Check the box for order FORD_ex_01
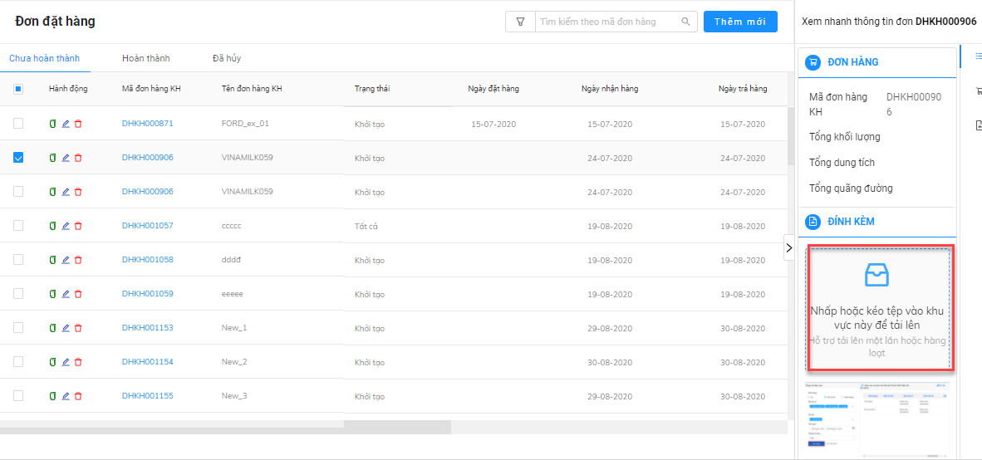Screen dimensions: 982x460 point(18,124)
